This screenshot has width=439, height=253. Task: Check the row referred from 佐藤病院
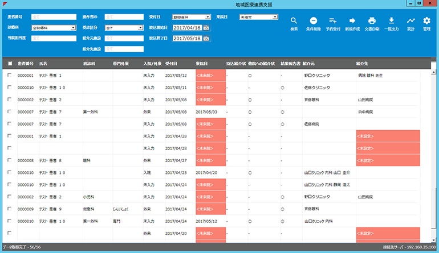point(10,124)
